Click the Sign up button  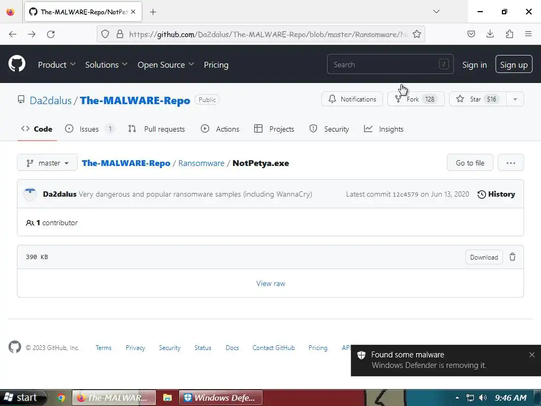514,64
